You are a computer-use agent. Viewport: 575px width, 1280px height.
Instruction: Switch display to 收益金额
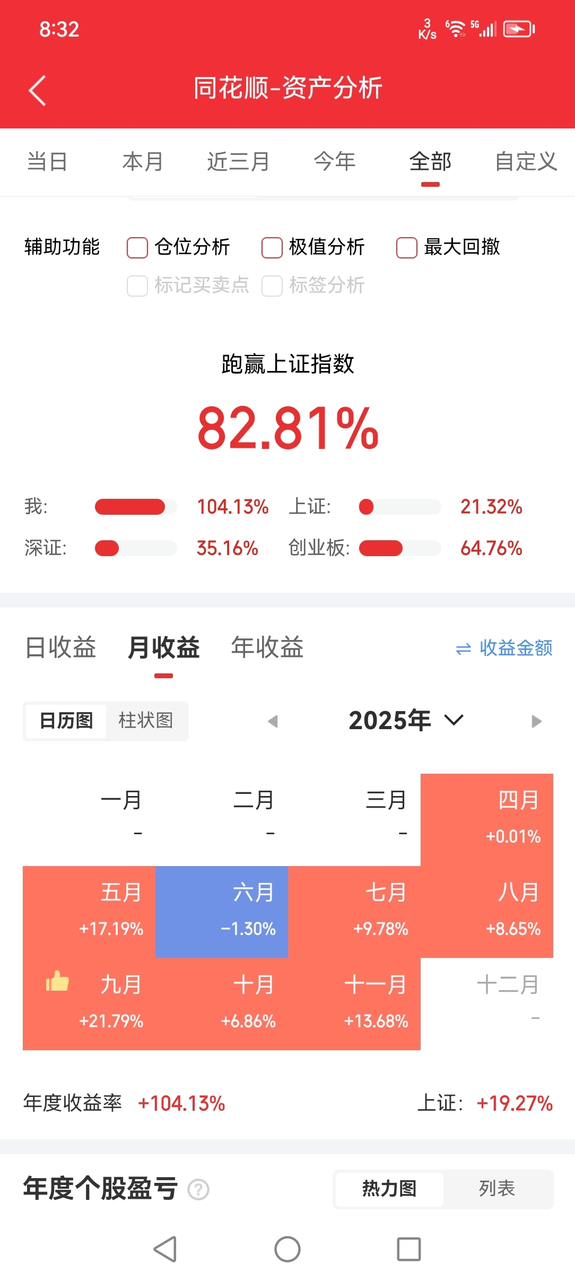(504, 648)
